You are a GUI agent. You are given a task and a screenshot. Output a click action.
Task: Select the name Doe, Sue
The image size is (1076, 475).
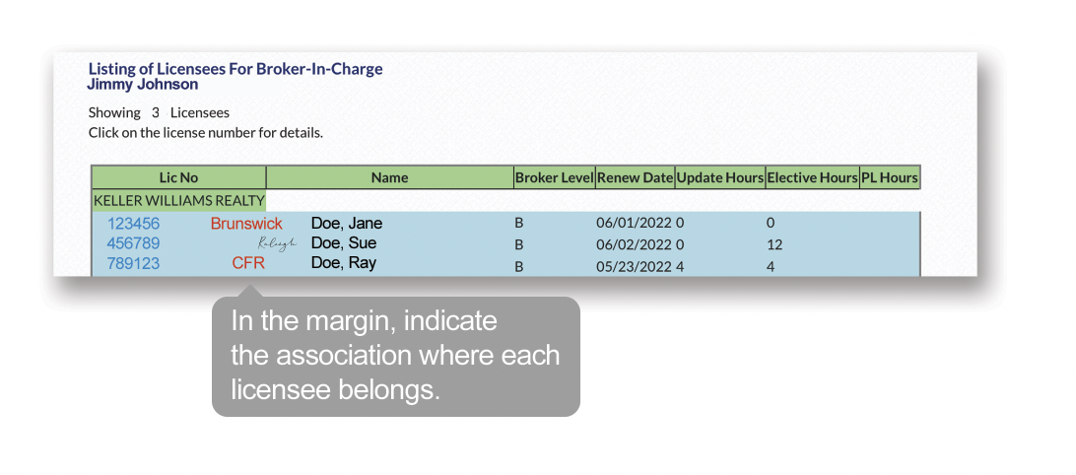pos(343,243)
